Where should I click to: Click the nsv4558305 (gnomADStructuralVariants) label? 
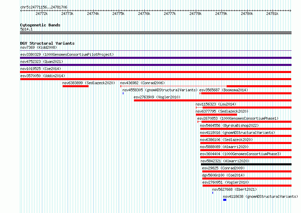click(160, 90)
